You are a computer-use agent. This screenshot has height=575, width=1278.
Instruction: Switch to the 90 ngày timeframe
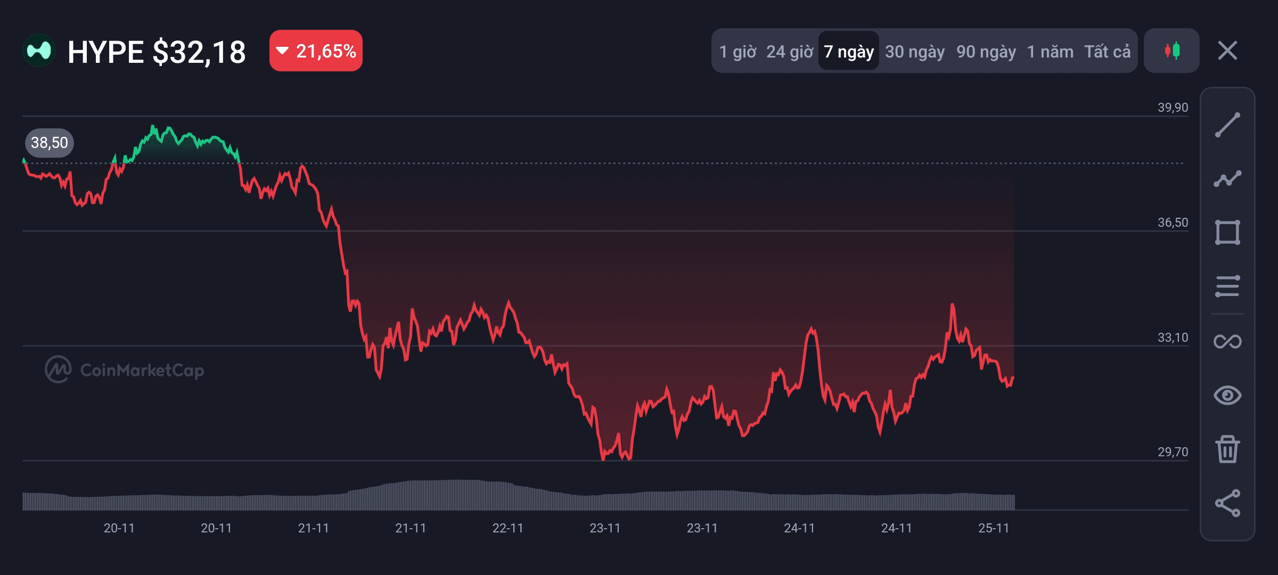(986, 52)
